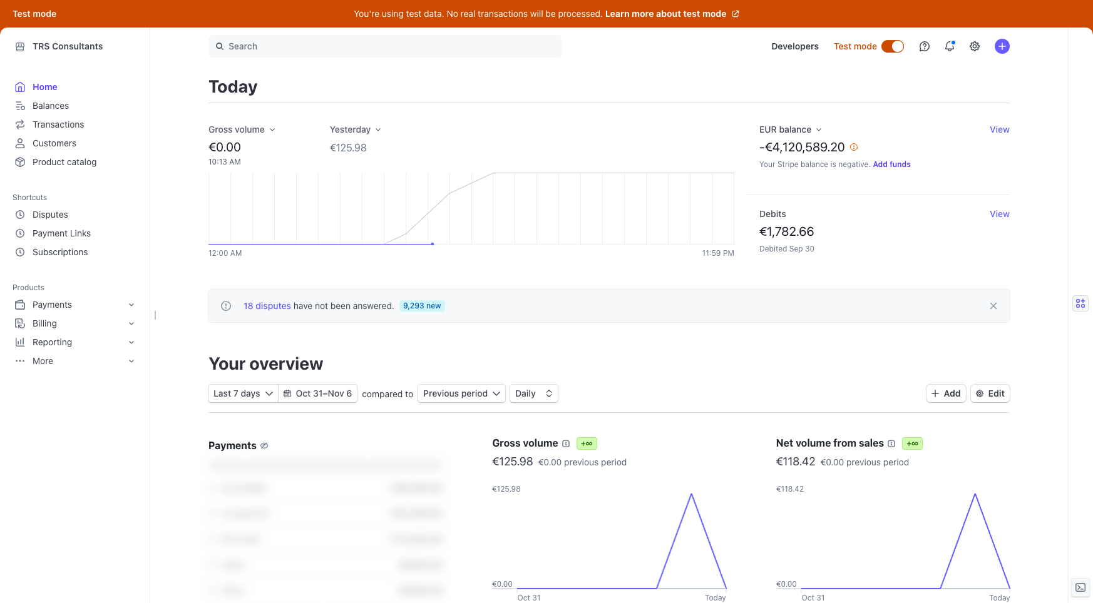Open the Last 7 days dropdown
The width and height of the screenshot is (1093, 603).
click(x=243, y=393)
